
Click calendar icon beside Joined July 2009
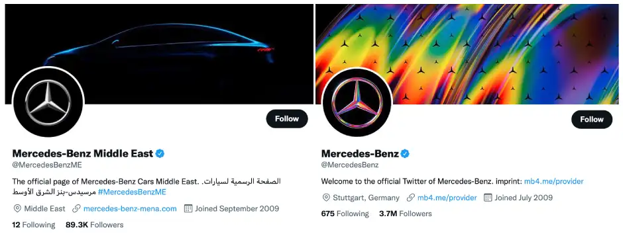point(488,198)
